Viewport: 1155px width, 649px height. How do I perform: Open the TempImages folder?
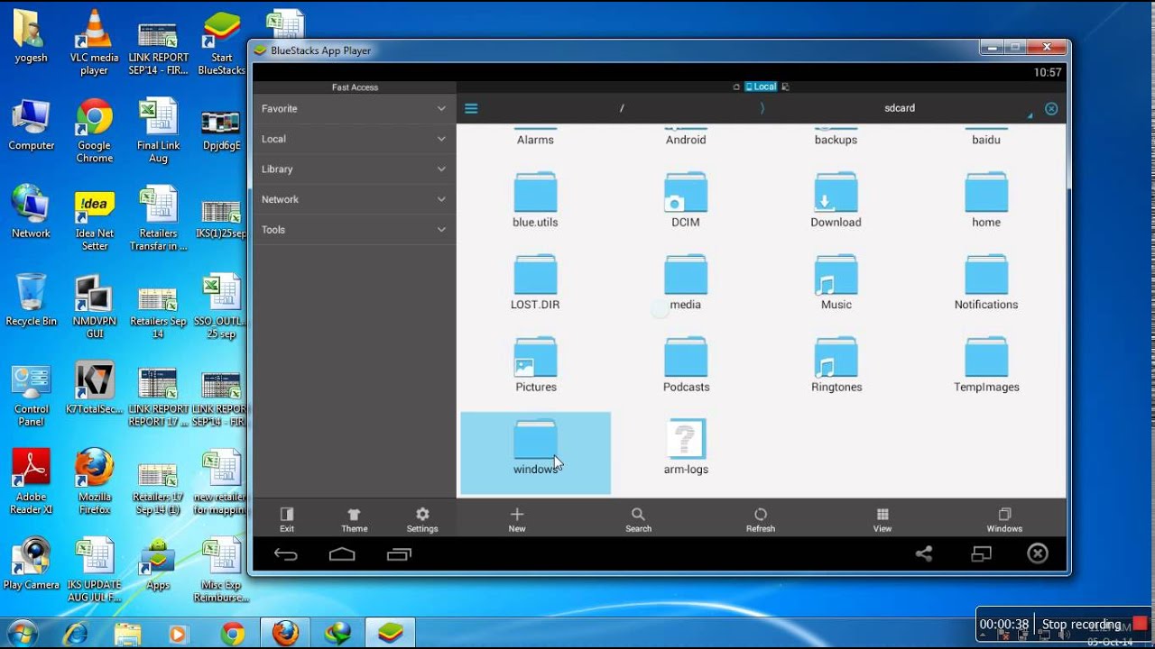986,365
